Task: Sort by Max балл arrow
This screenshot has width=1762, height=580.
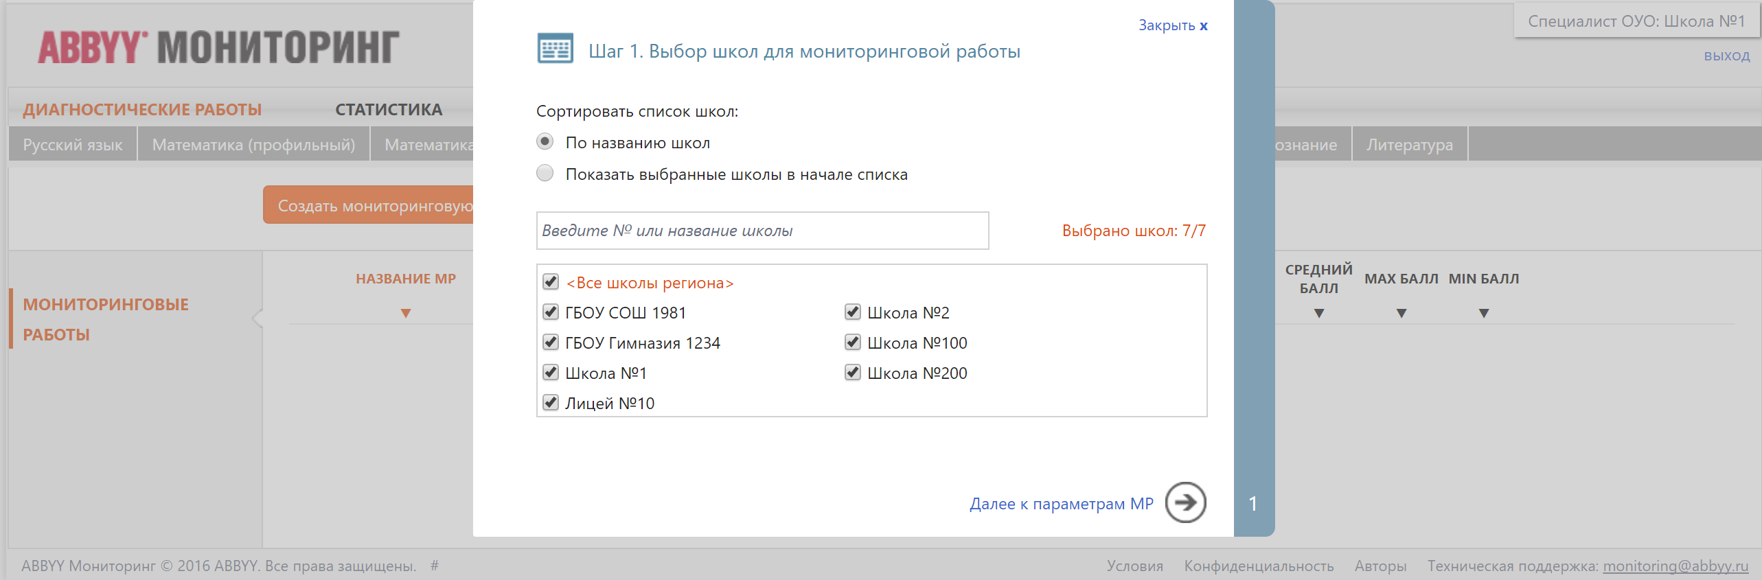Action: coord(1401,314)
